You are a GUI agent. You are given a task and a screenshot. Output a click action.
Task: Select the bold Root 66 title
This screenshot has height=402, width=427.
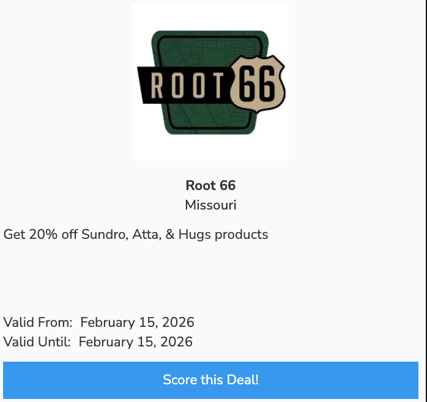[x=210, y=185]
